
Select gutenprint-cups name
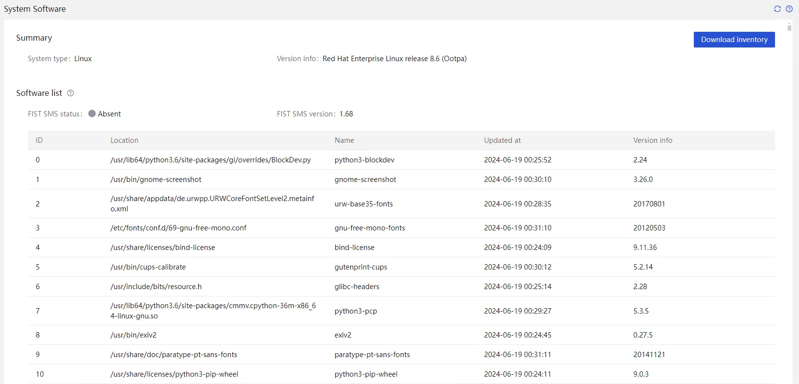[x=361, y=267]
